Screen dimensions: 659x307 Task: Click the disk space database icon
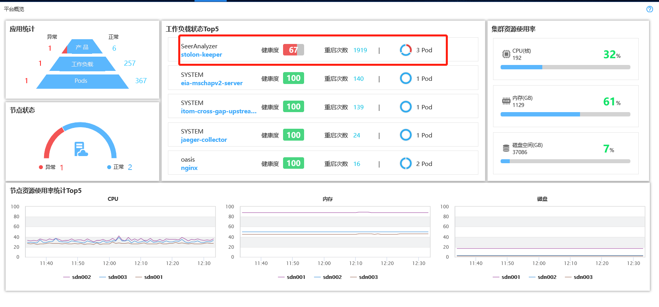click(506, 148)
